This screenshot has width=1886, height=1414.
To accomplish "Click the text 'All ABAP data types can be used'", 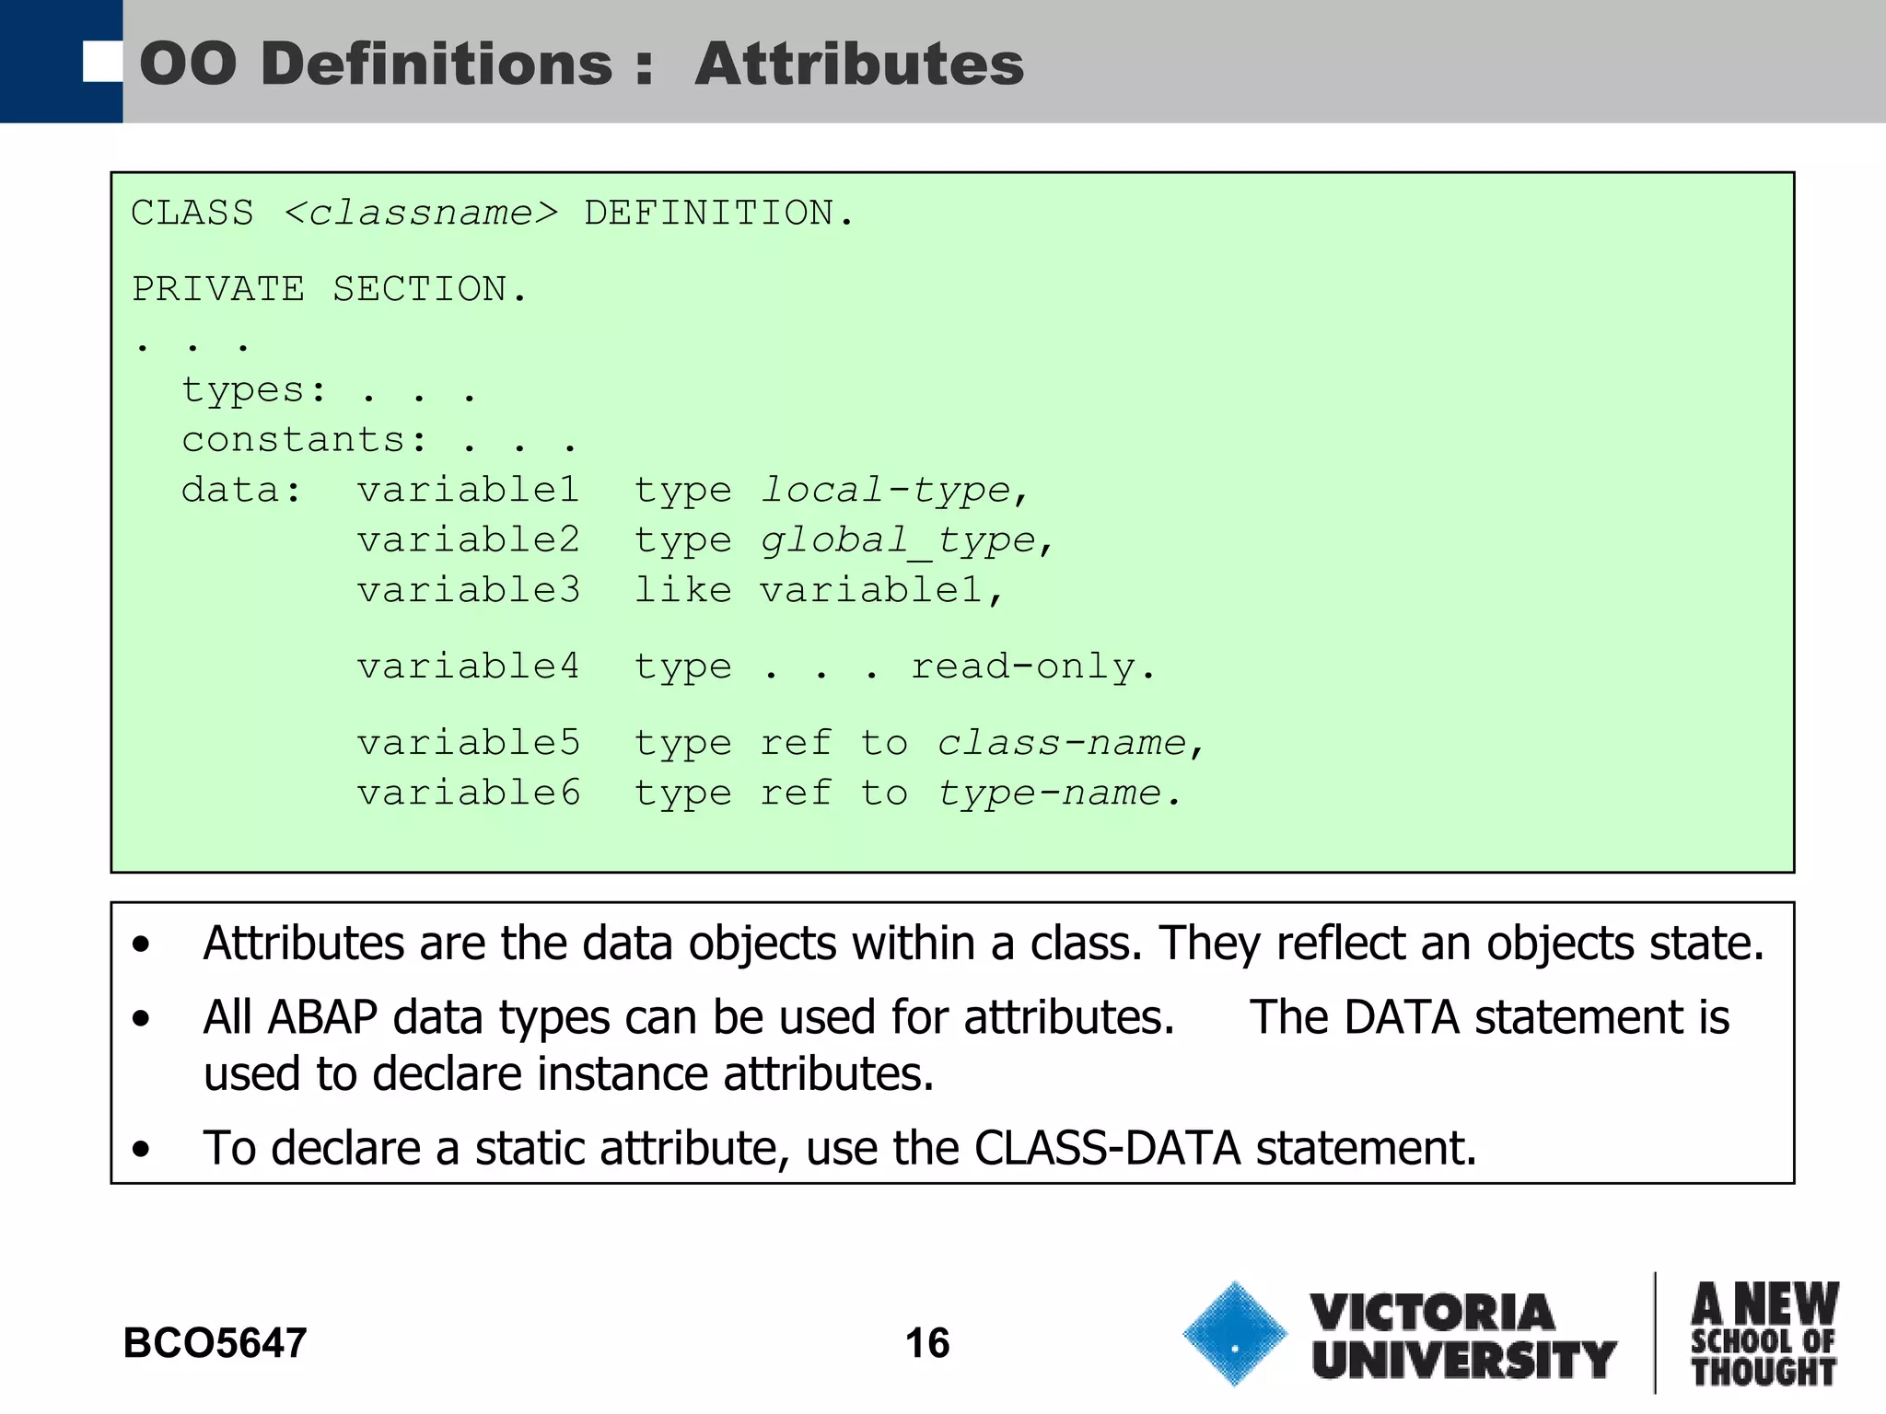I will click(541, 1019).
